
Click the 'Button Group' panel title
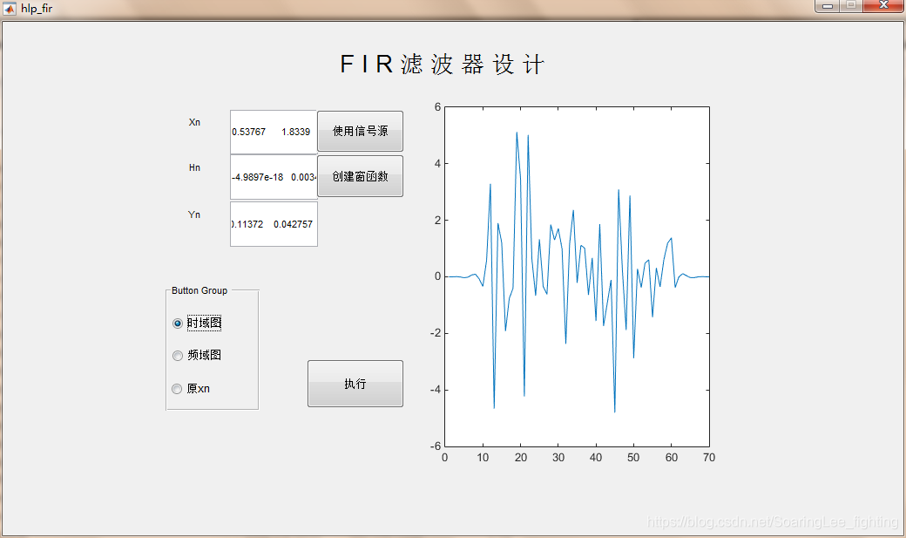pyautogui.click(x=199, y=290)
